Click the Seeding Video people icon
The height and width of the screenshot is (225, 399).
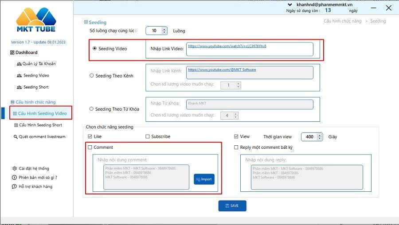(x=19, y=75)
